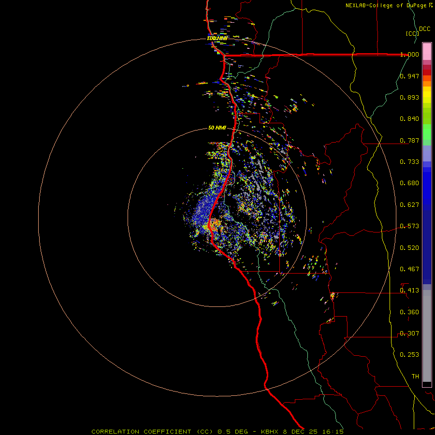Click the 0.253 scale value
Image resolution: width=435 pixels, height=435 pixels.
(x=409, y=355)
